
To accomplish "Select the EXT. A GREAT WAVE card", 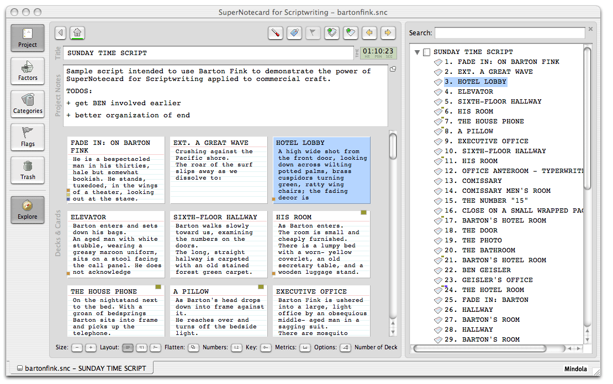I will pyautogui.click(x=219, y=170).
